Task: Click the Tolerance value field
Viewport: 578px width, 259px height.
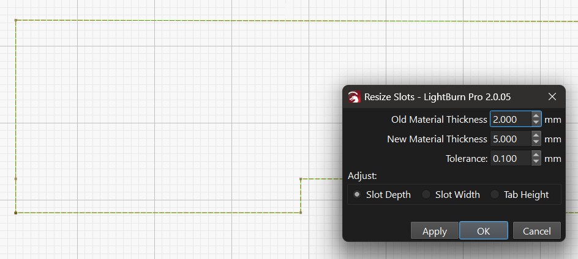Action: (x=510, y=159)
